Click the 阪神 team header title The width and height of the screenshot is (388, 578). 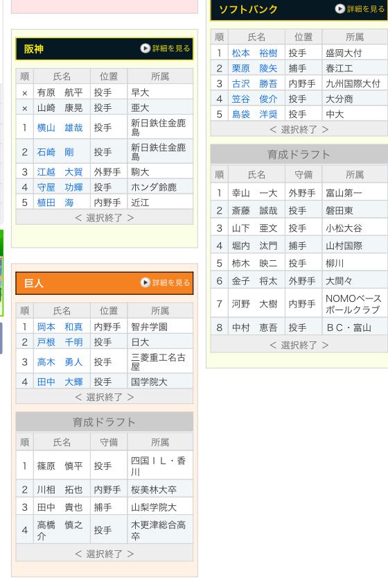(34, 49)
